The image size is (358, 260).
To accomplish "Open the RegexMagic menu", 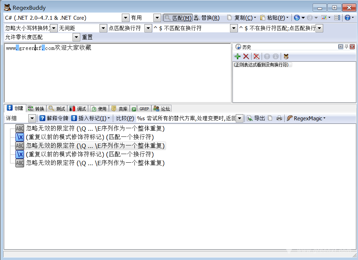I will coord(306,118).
